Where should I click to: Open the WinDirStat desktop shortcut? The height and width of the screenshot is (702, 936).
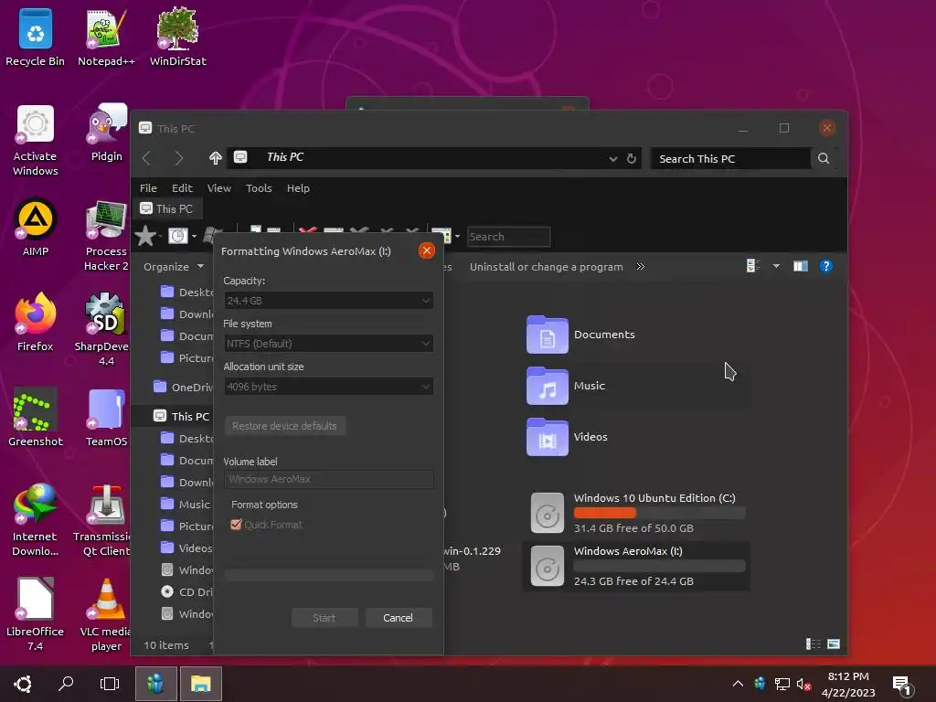[x=178, y=37]
